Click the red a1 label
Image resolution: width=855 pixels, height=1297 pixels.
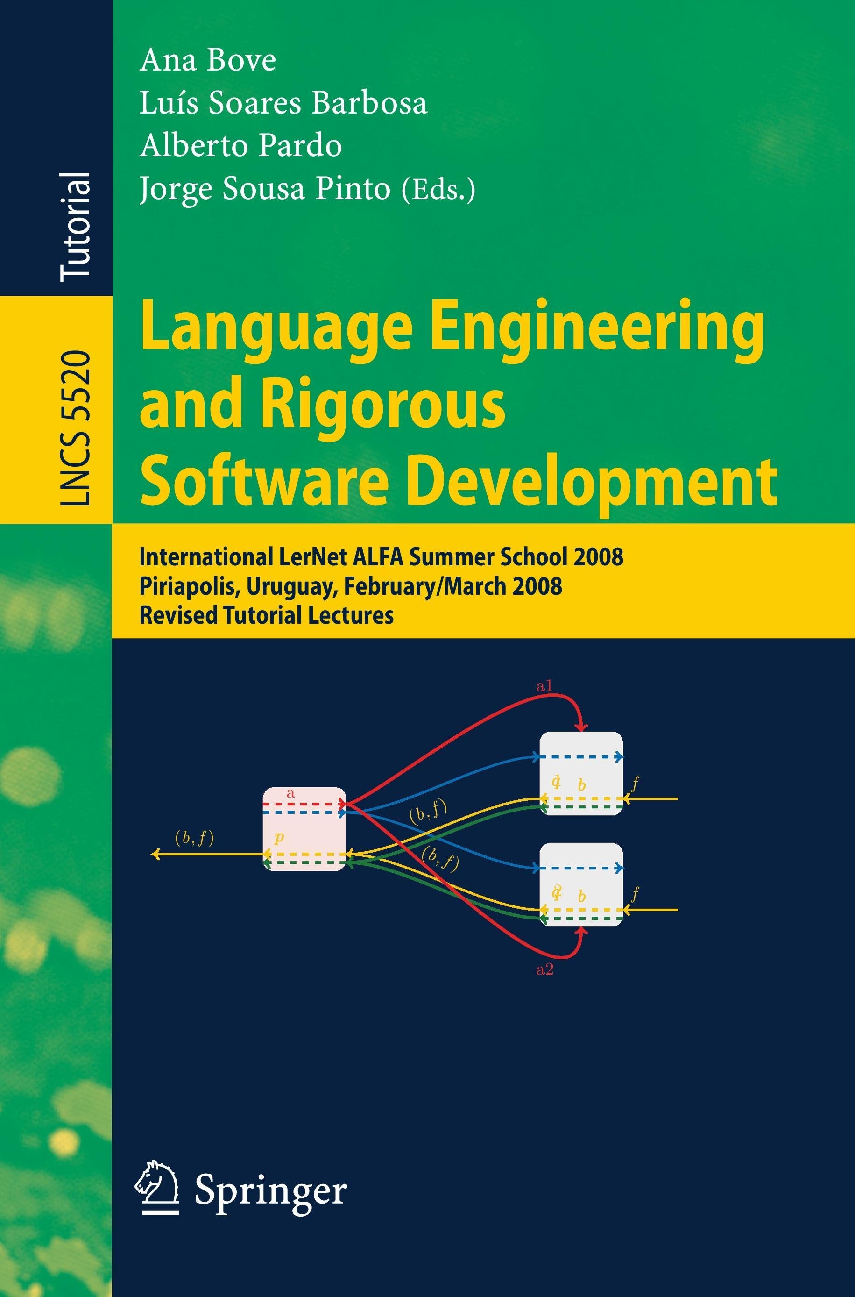(x=544, y=687)
